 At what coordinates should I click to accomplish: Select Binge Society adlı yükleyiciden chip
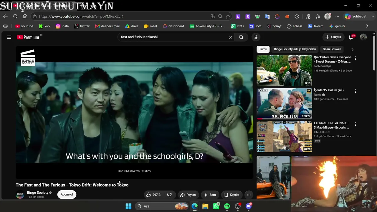(x=295, y=49)
